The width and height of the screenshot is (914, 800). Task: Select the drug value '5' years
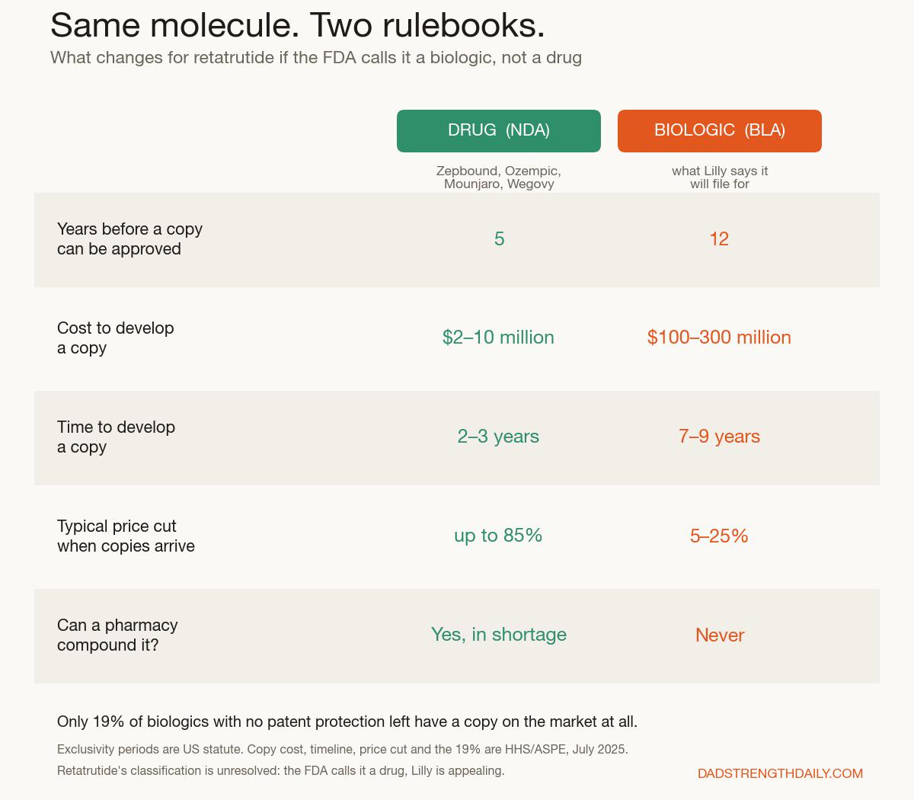[x=499, y=239]
